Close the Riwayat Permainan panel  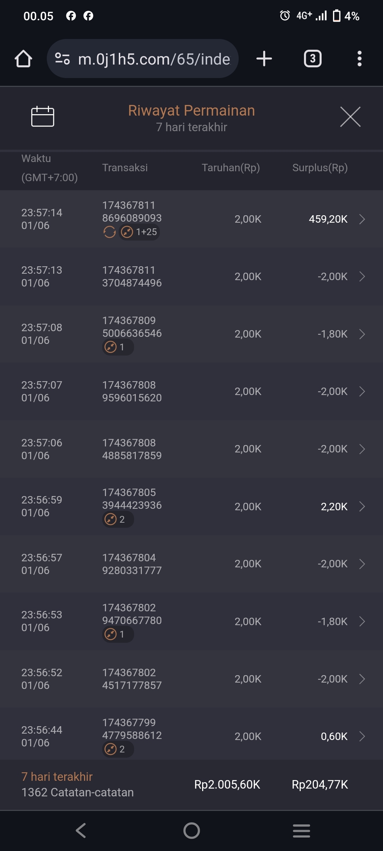350,116
